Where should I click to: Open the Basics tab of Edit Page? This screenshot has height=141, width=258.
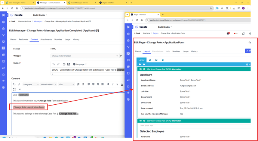click(x=138, y=51)
